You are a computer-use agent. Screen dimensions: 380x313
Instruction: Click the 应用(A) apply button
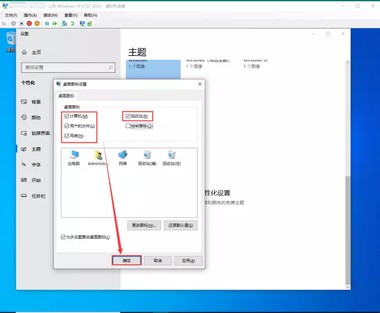(x=188, y=260)
